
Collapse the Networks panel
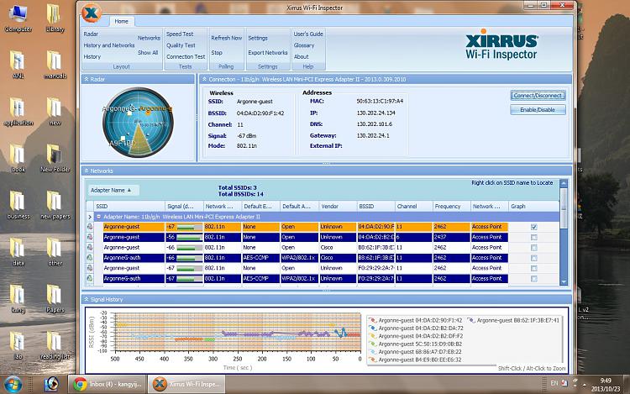coord(87,171)
